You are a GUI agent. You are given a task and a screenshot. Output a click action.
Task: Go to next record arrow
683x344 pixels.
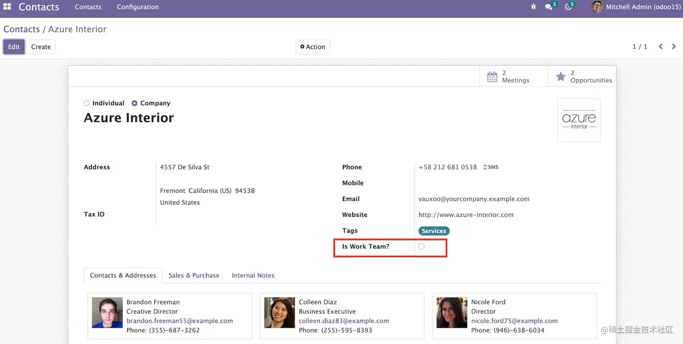pos(674,46)
